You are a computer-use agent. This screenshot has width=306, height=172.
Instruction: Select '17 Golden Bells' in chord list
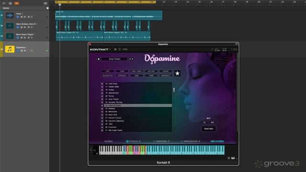pyautogui.click(x=138, y=87)
